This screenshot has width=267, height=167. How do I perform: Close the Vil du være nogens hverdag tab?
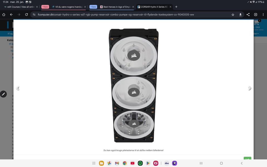click(x=85, y=7)
